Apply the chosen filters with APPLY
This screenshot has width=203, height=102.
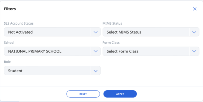pos(120,94)
